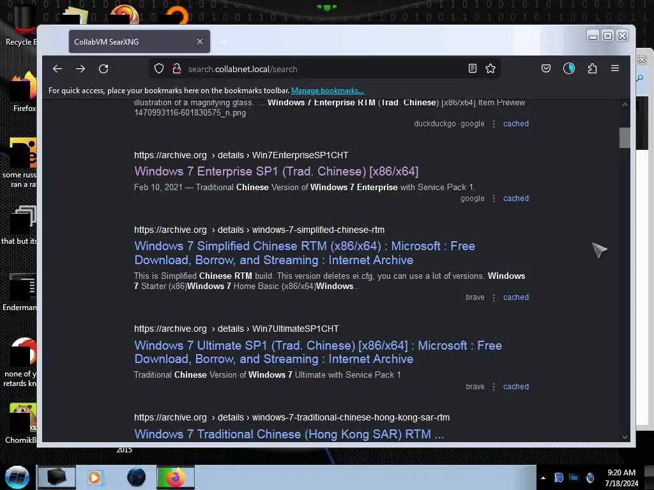Image resolution: width=654 pixels, height=490 pixels.
Task: Open the Firefox account profile icon
Action: (x=569, y=68)
